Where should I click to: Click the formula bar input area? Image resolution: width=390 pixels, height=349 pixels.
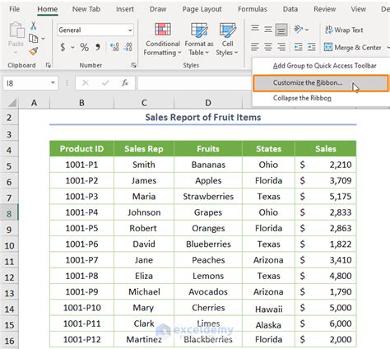pyautogui.click(x=193, y=83)
